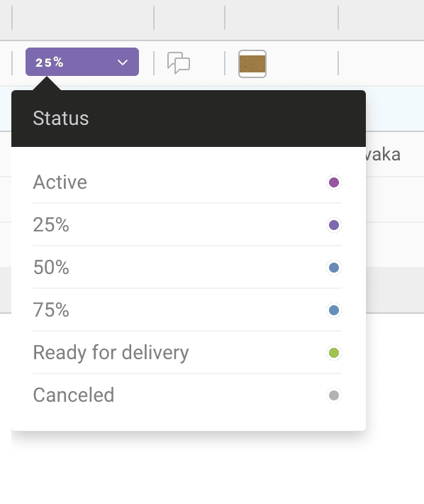Mark the item as Canceled
Viewport: 424px width, 504px height.
click(187, 395)
